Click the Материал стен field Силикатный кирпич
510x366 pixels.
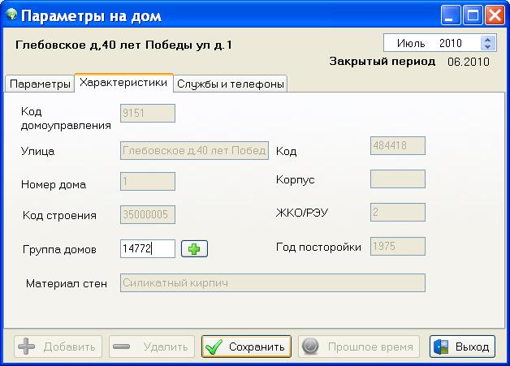click(x=273, y=282)
